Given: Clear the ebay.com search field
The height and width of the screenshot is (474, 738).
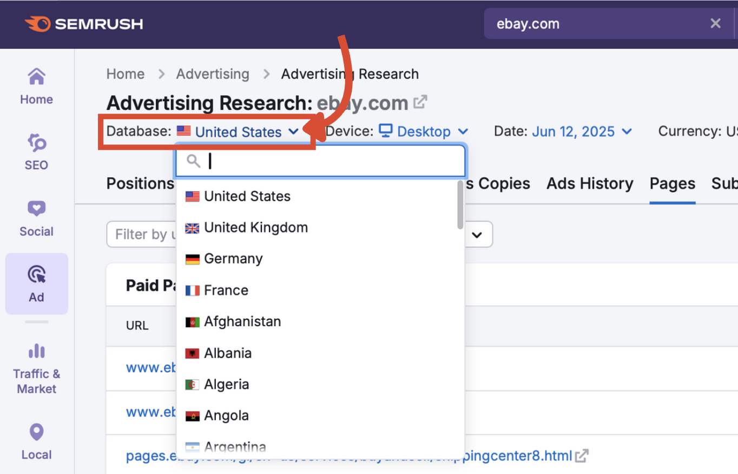Looking at the screenshot, I should coord(715,23).
